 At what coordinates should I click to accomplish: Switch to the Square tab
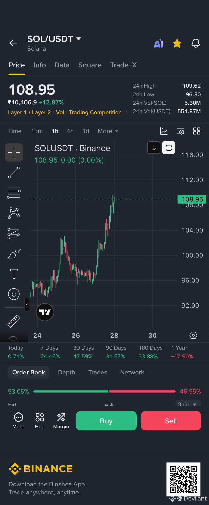click(x=90, y=65)
